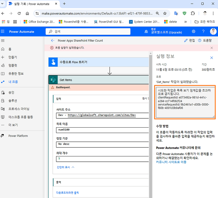The image size is (218, 198).
Task: Open the app launcher grid icon
Action: click(3, 32)
